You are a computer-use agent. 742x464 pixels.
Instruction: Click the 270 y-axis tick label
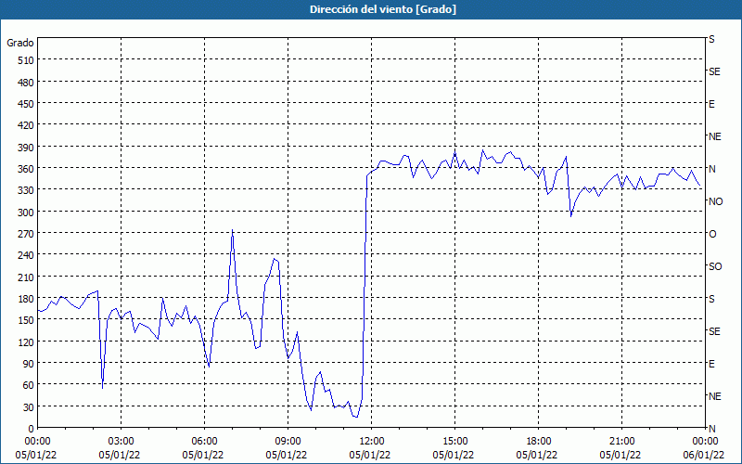pyautogui.click(x=26, y=234)
